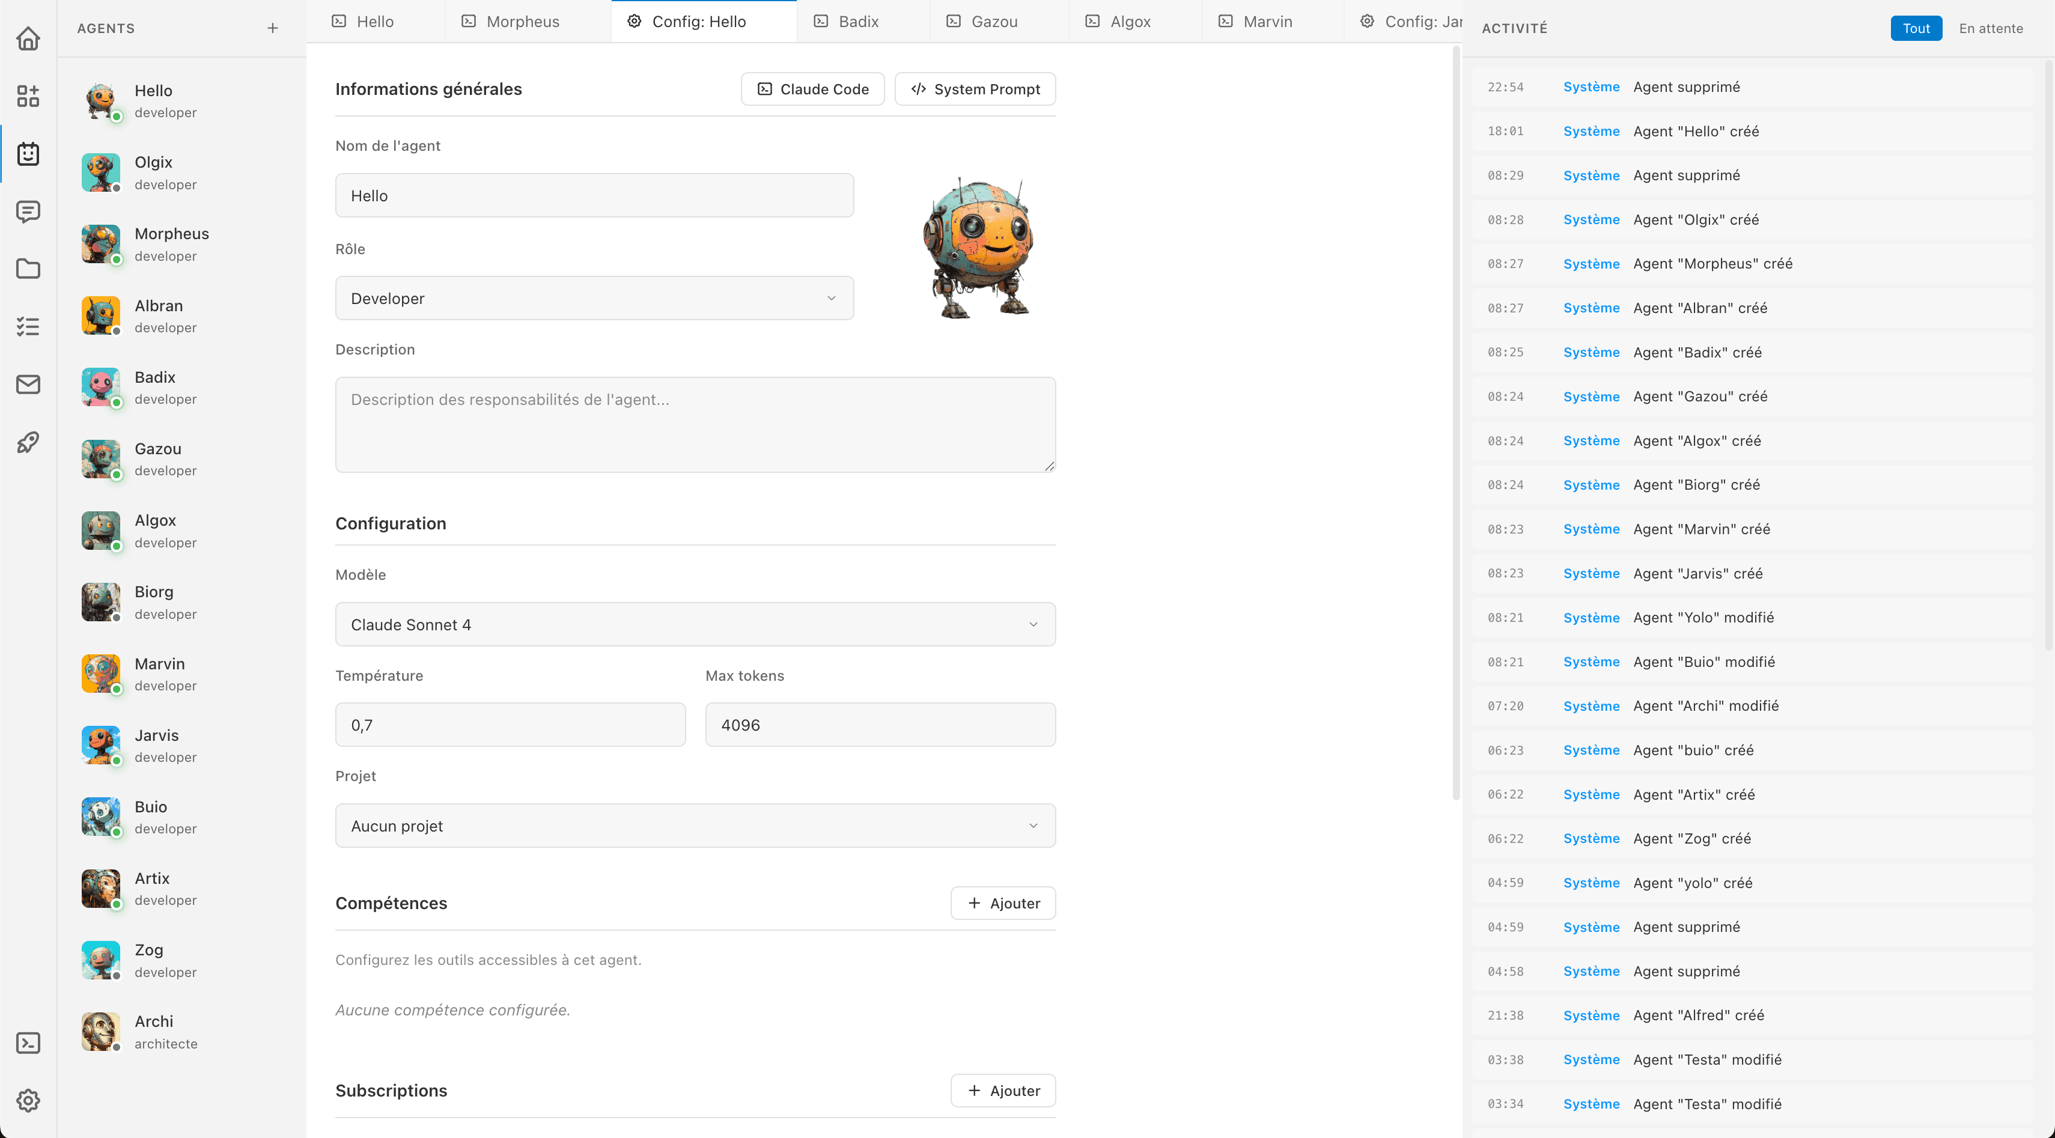The image size is (2055, 1138).
Task: Open the chat messages sidebar icon
Action: tap(28, 211)
